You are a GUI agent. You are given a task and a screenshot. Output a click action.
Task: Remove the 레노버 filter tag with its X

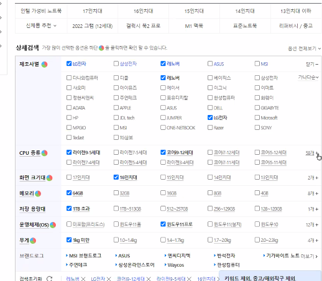[83, 279]
